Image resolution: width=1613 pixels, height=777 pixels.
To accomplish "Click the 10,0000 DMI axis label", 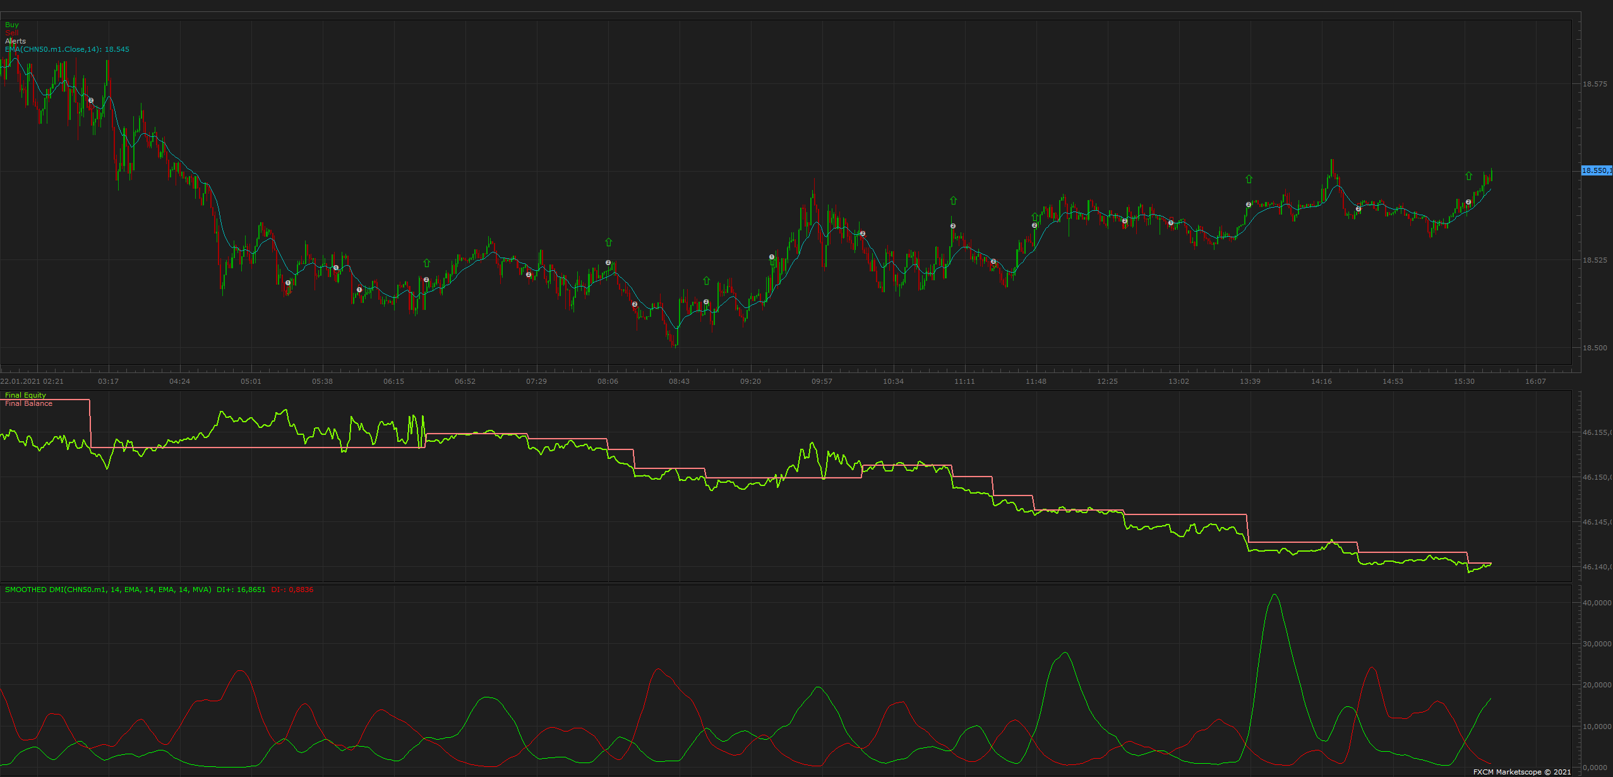I will [x=1597, y=727].
